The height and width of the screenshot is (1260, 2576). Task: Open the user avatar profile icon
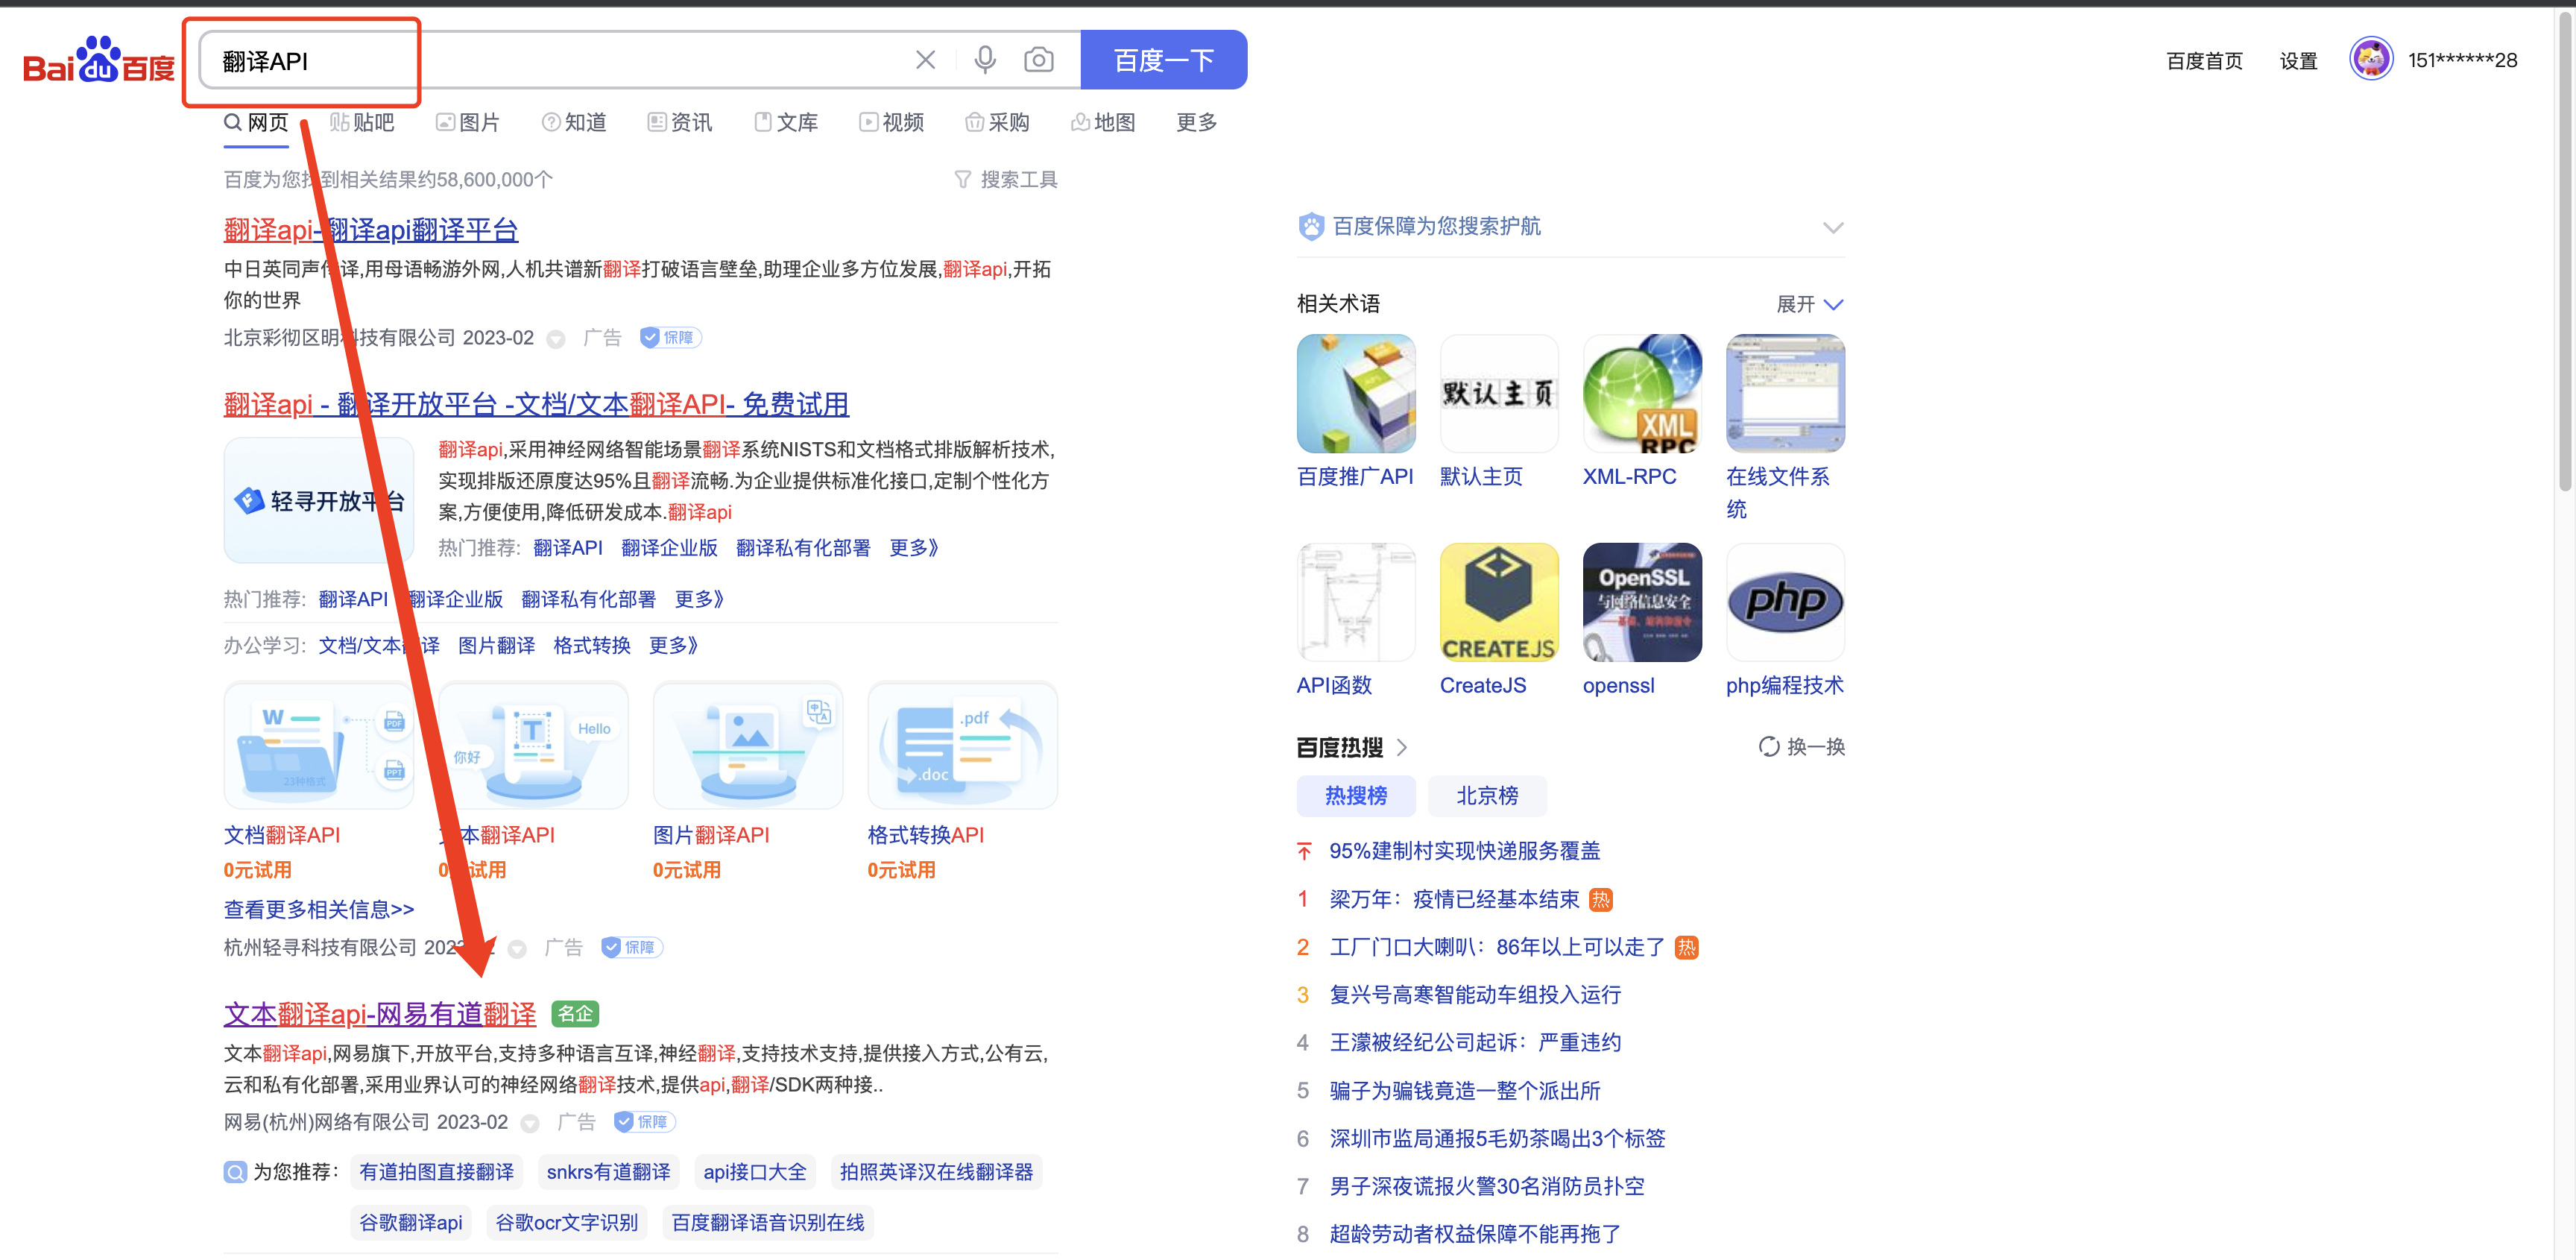point(2370,60)
